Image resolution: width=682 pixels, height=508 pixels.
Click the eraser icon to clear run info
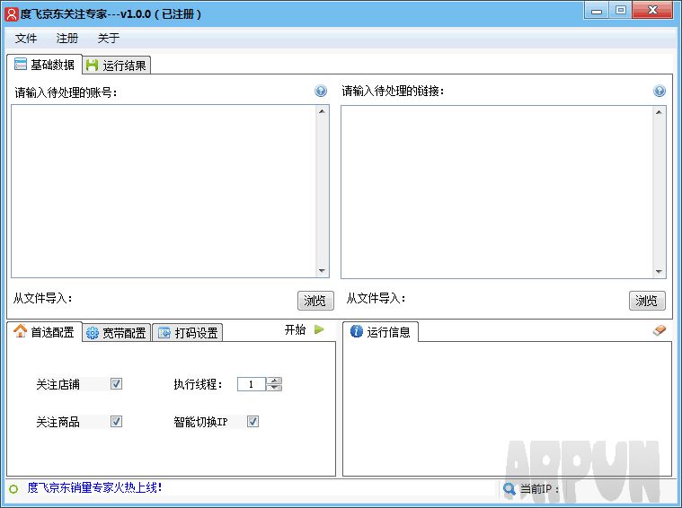[x=660, y=330]
